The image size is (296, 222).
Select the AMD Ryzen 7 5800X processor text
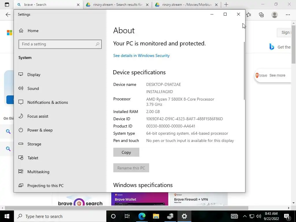click(180, 99)
